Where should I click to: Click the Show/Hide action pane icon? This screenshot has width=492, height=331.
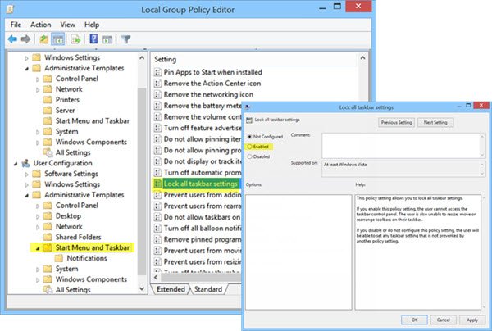(x=107, y=39)
